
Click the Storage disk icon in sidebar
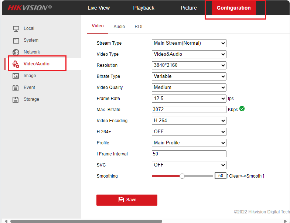pos(16,99)
